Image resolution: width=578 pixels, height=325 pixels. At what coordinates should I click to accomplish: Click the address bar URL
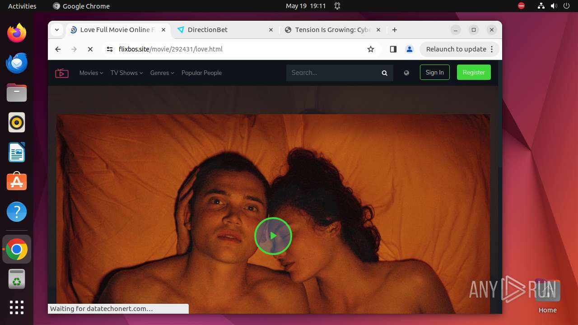[x=171, y=49]
